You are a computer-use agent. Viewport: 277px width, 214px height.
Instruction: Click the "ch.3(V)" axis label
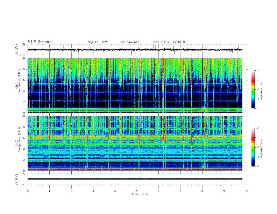coord(17,179)
